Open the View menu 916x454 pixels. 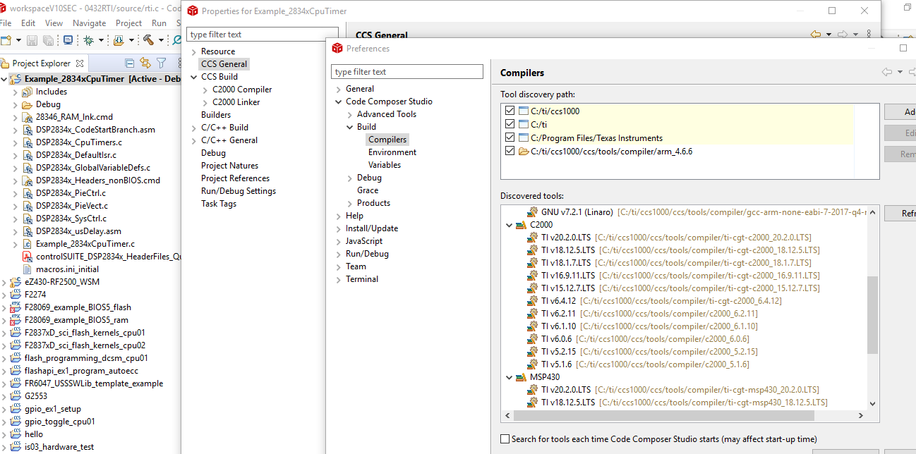pyautogui.click(x=54, y=23)
